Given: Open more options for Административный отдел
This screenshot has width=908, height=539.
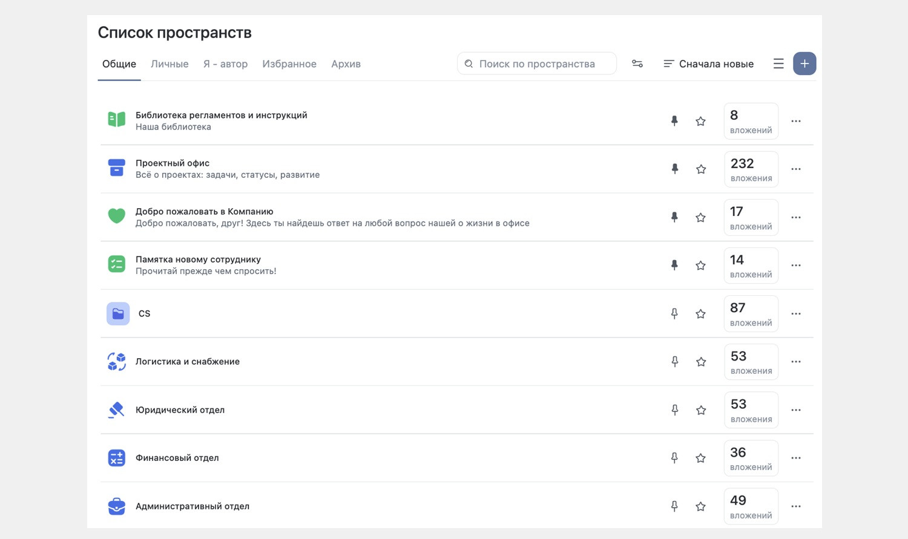Looking at the screenshot, I should coord(796,506).
